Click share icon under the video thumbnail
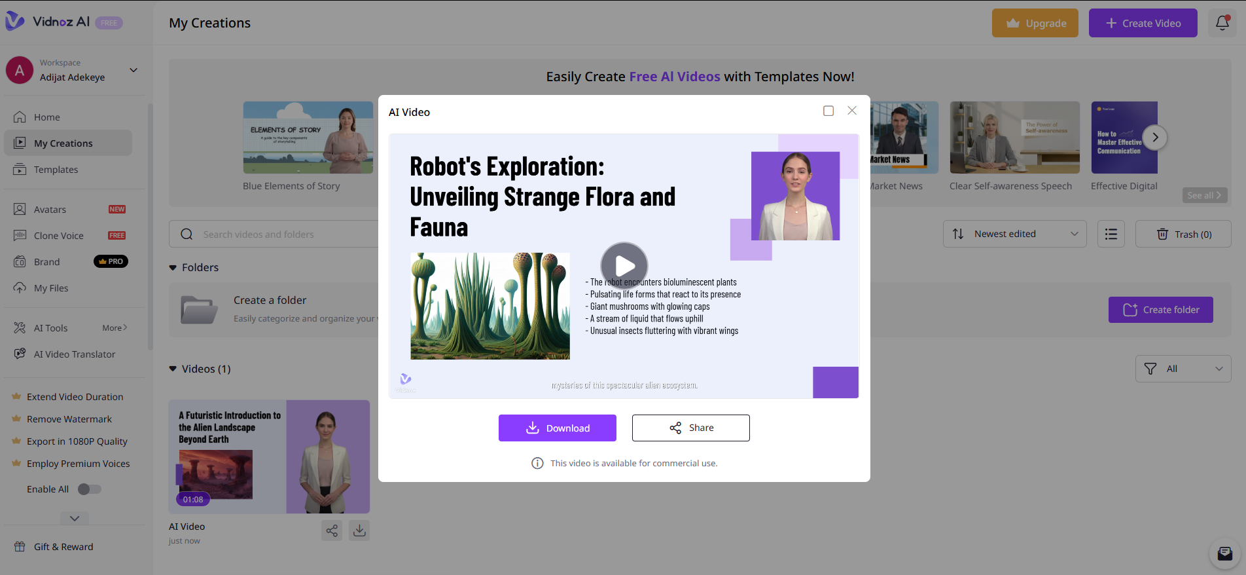The height and width of the screenshot is (575, 1246). click(x=332, y=530)
